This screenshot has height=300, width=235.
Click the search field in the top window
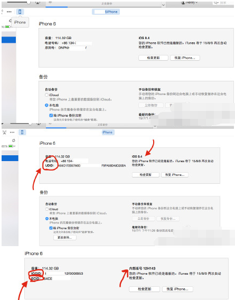point(223,3)
